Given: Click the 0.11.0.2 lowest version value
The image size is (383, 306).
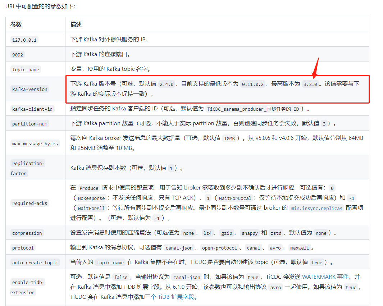Looking at the screenshot, I should (253, 84).
